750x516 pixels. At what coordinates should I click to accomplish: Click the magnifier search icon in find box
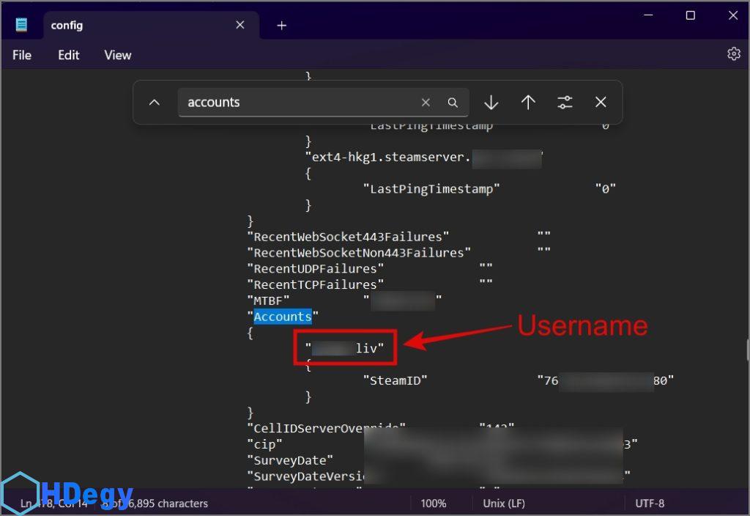453,103
